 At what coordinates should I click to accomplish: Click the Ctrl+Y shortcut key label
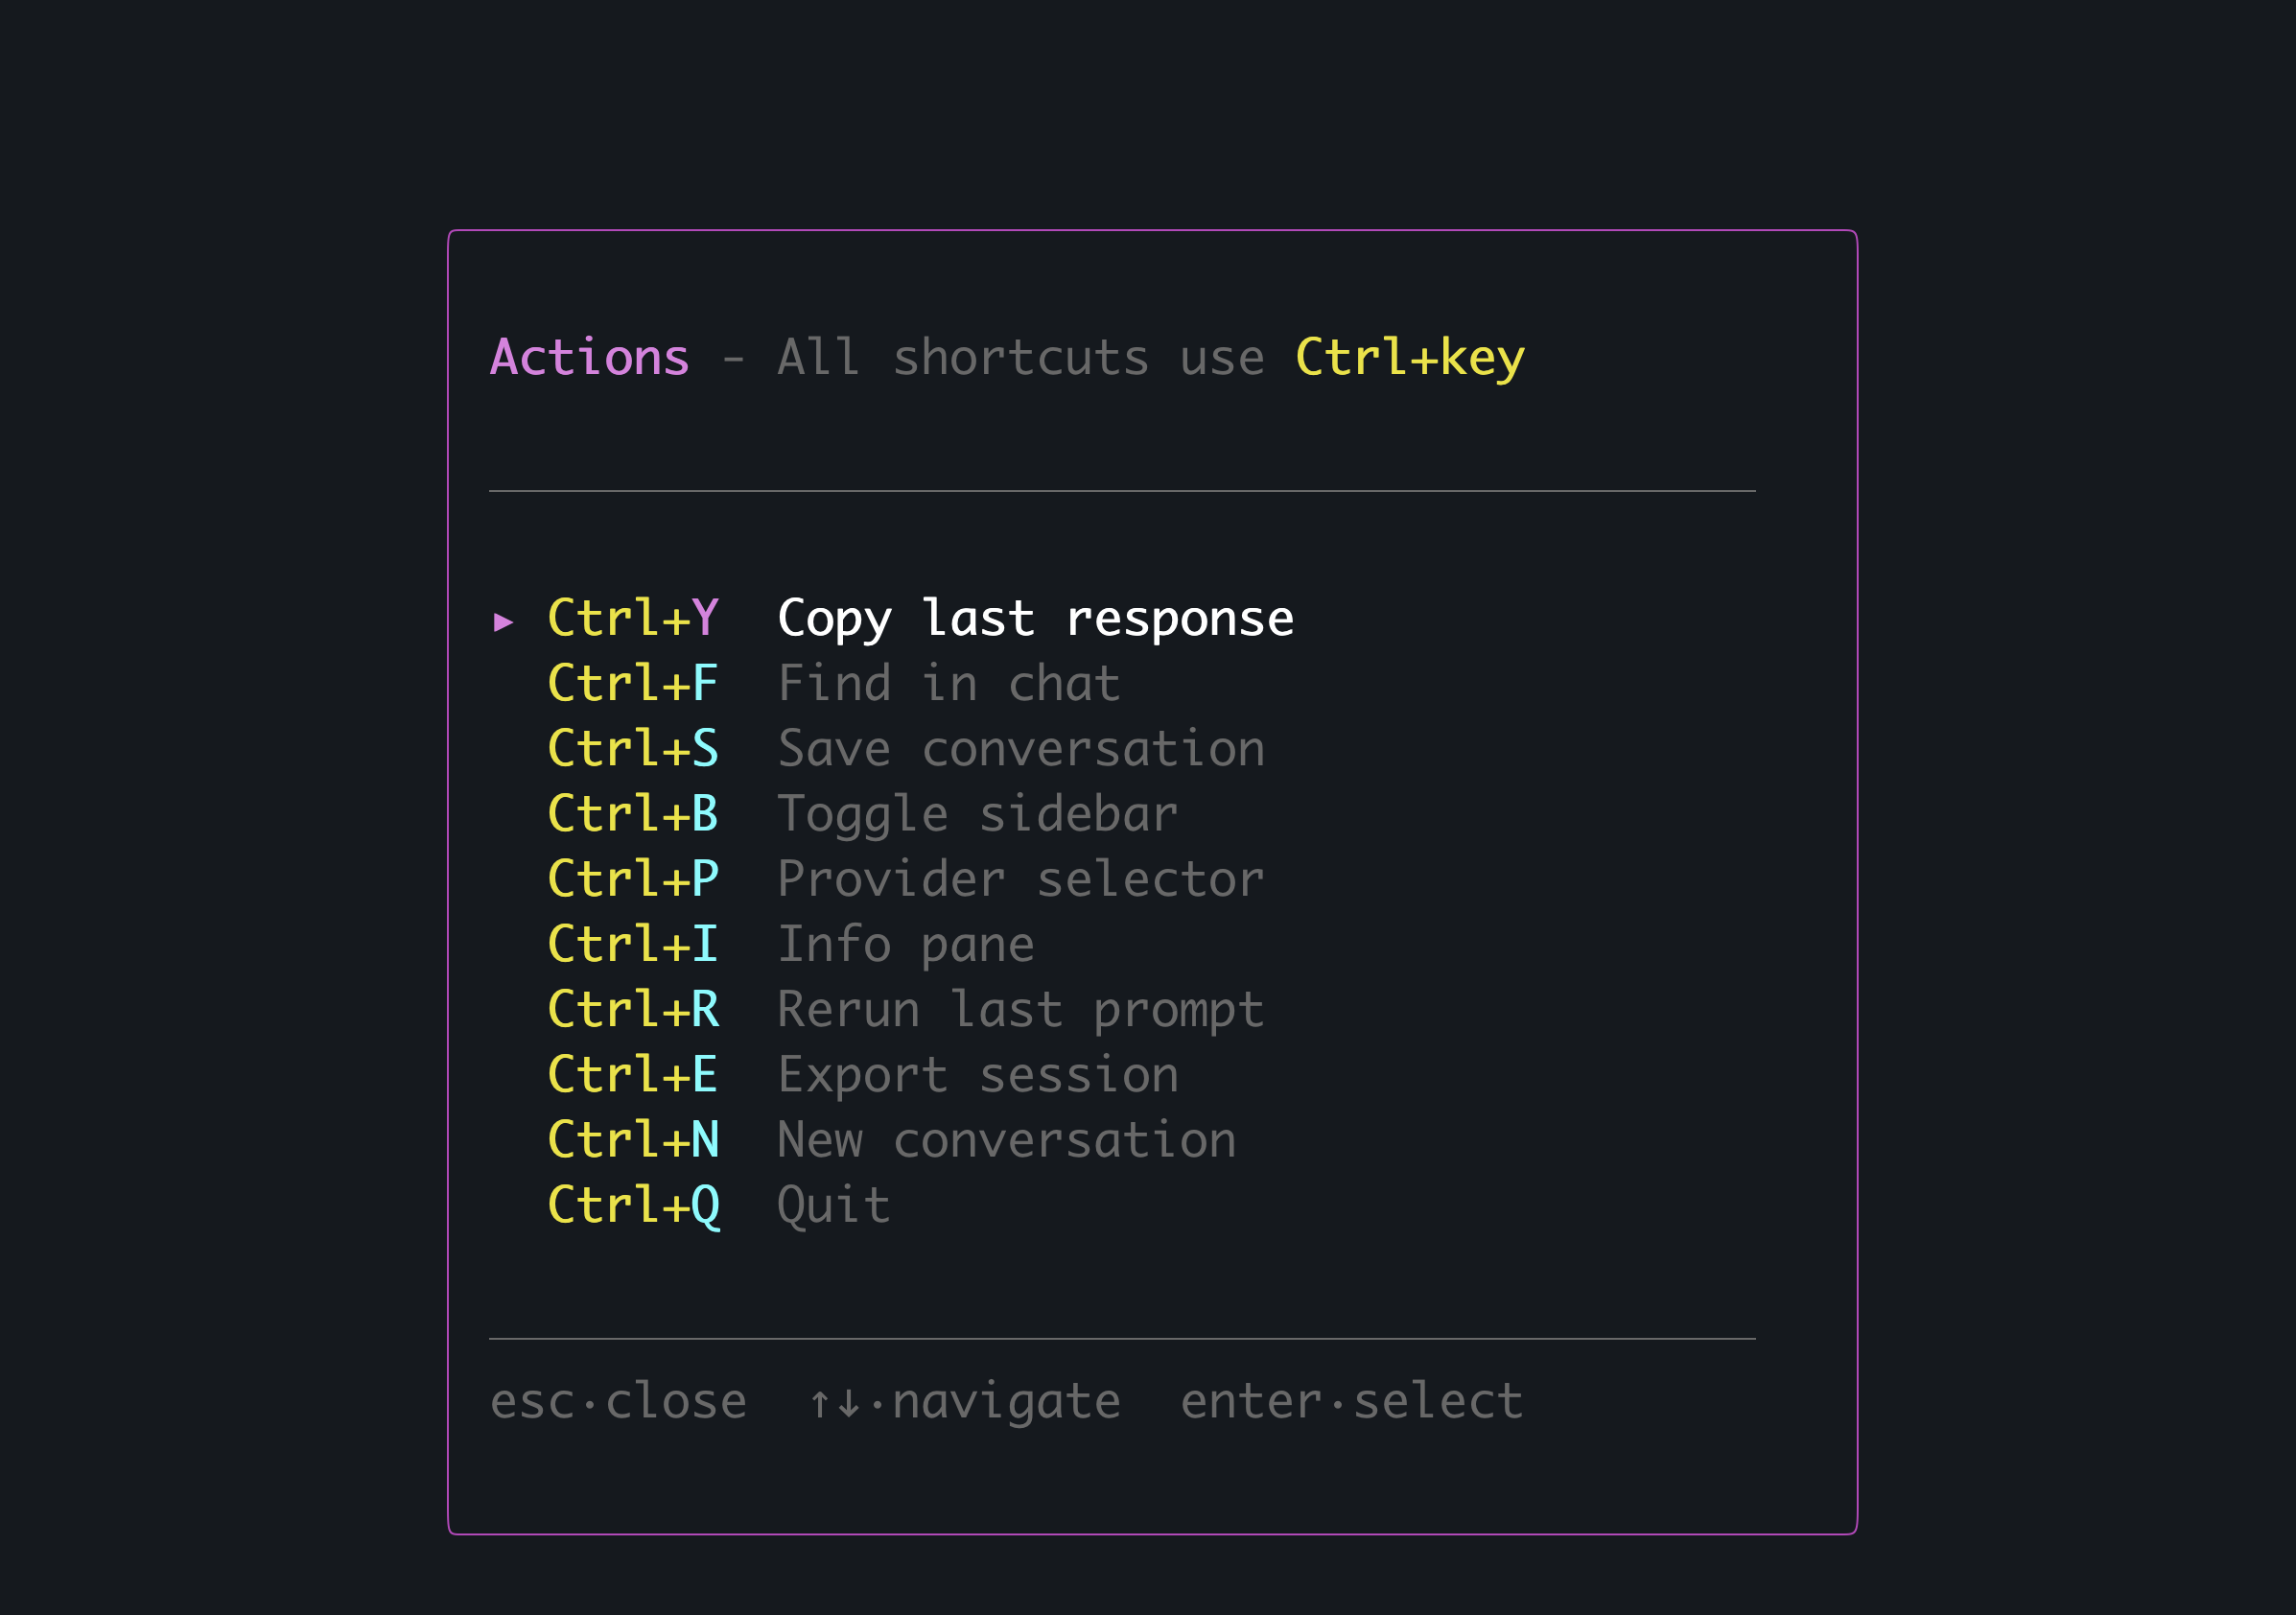633,619
